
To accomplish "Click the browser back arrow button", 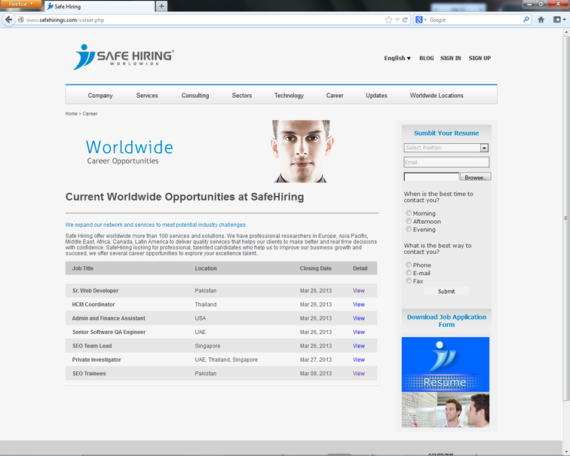I will coord(9,20).
